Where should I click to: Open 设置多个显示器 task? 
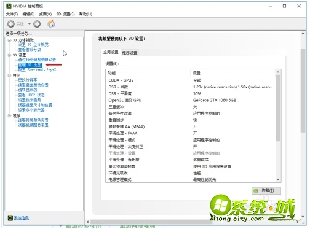(31, 110)
